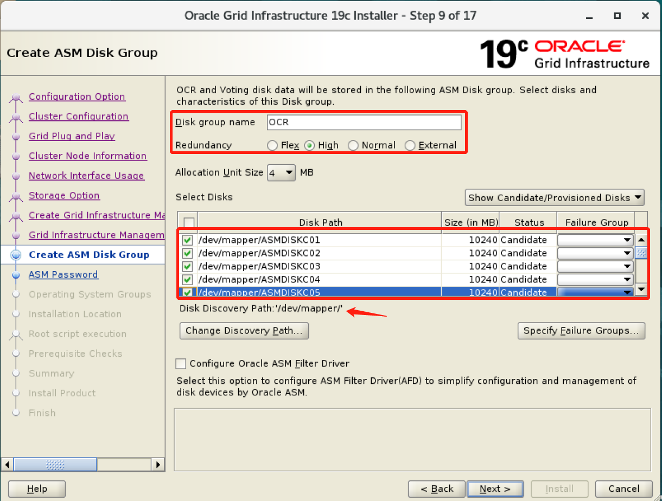The width and height of the screenshot is (662, 501).
Task: Click Specify Failure Groups button
Action: click(582, 331)
